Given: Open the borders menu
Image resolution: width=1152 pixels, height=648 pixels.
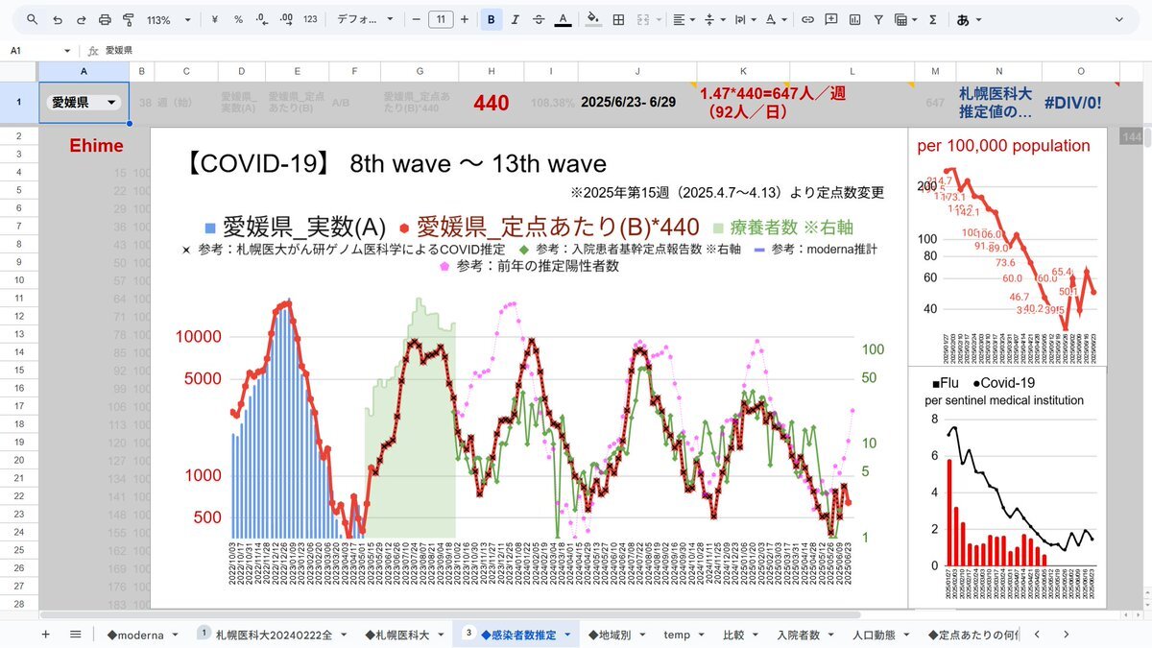Looking at the screenshot, I should [619, 19].
